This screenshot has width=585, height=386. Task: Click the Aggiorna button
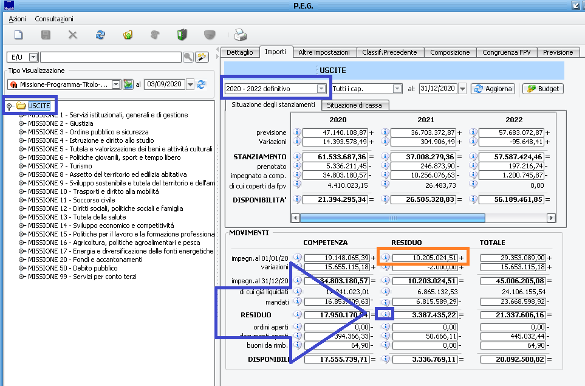pyautogui.click(x=493, y=89)
